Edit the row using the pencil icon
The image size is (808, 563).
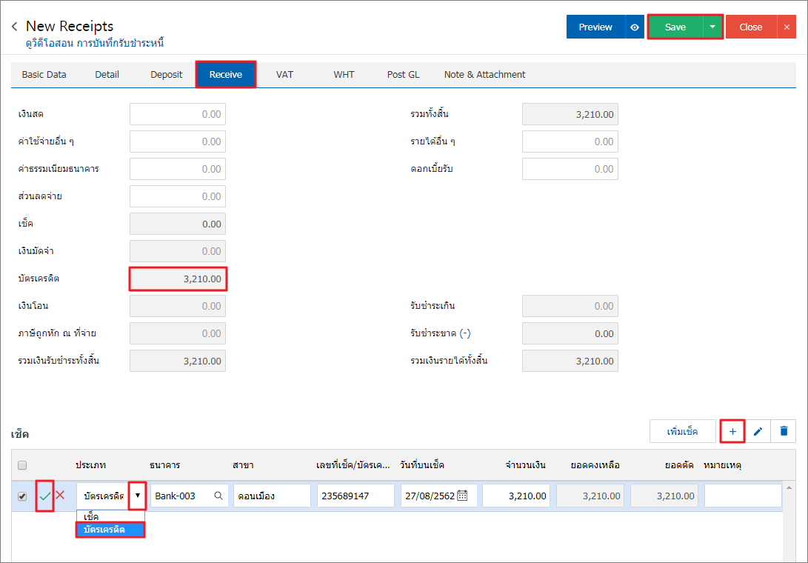[758, 432]
